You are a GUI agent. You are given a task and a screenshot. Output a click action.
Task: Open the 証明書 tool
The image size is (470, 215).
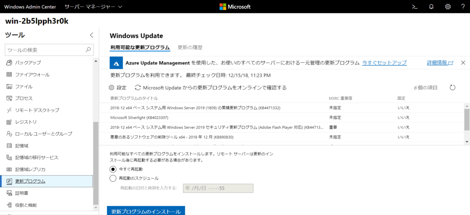point(47,193)
